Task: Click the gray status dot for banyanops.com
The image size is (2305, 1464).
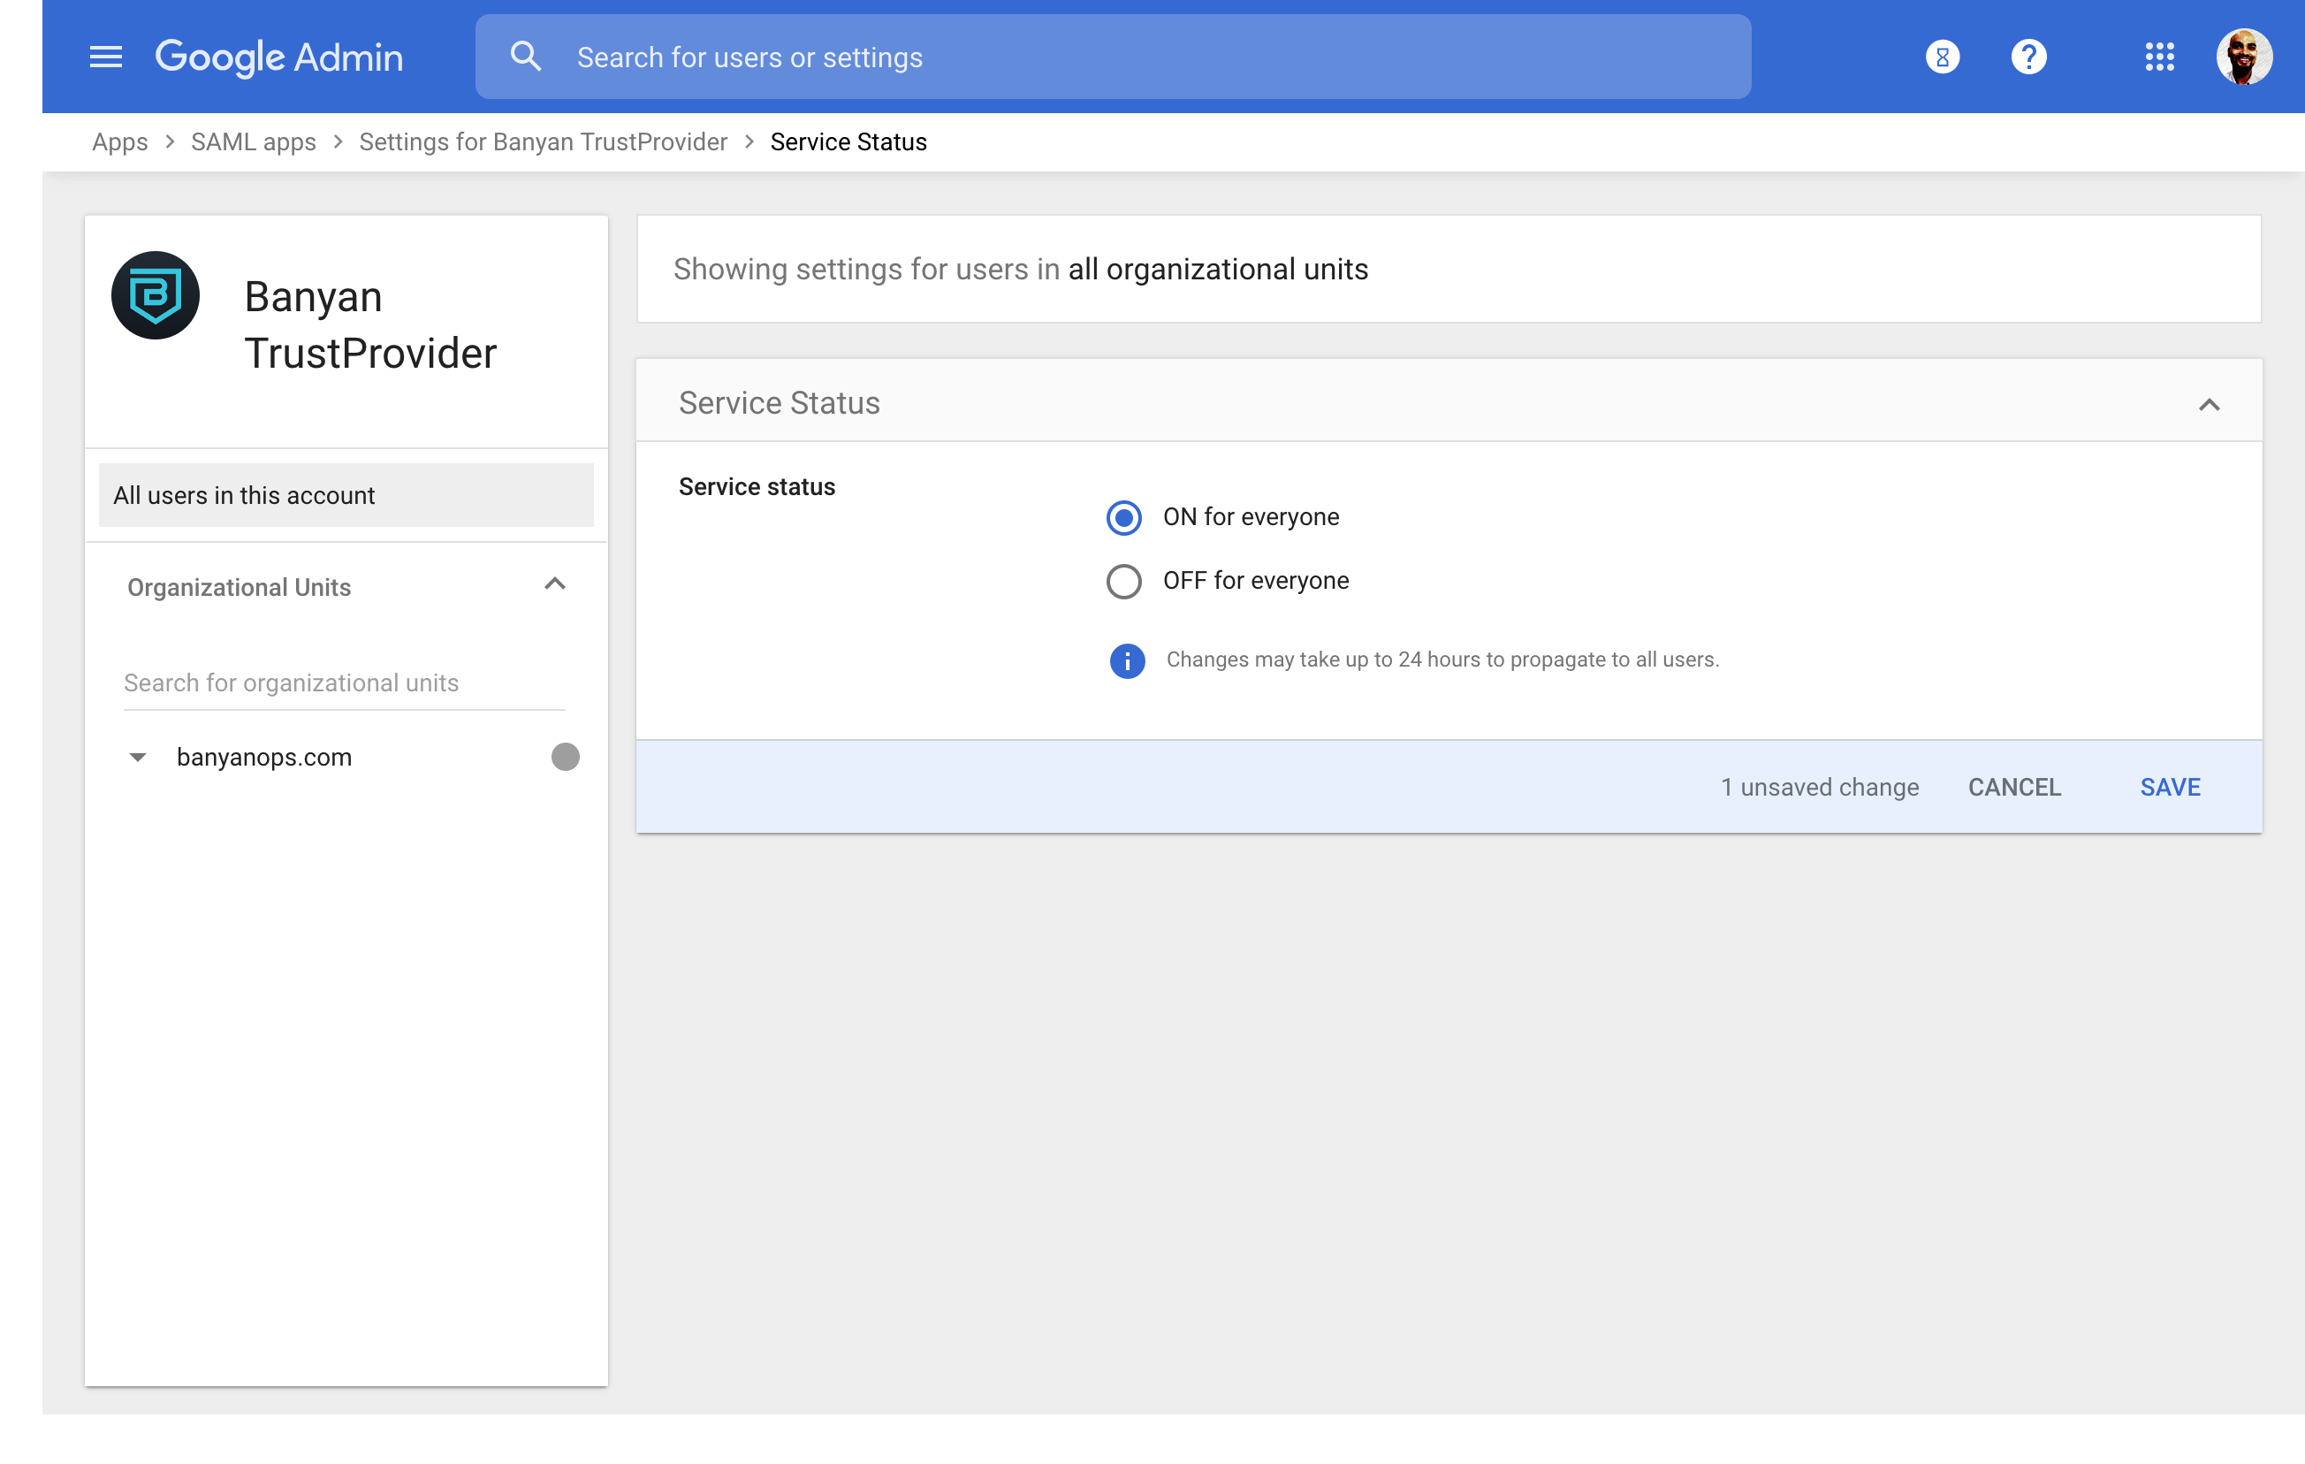Action: 566,758
